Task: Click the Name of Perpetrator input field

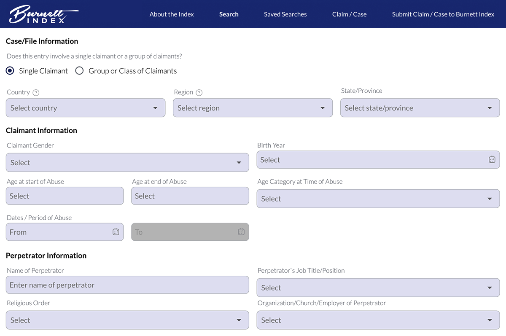Action: pos(127,285)
